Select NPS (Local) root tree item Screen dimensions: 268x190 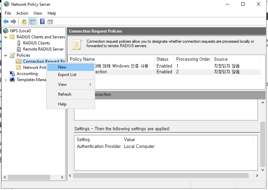20,31
